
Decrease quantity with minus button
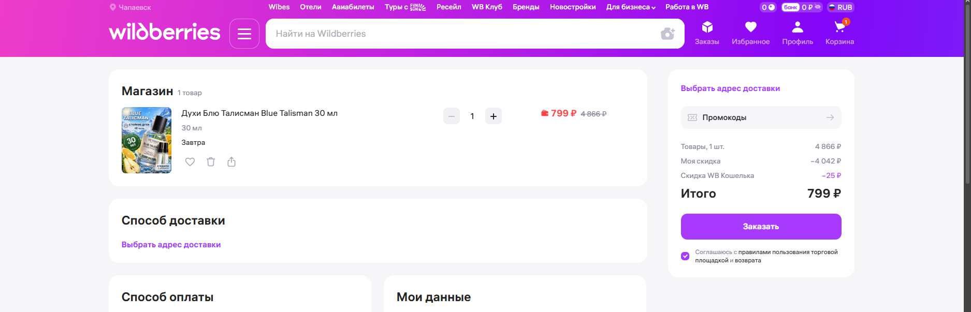point(452,116)
